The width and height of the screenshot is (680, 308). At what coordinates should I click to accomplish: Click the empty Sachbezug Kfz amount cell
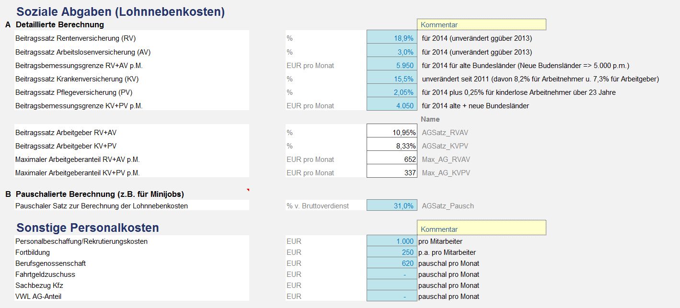pos(392,285)
